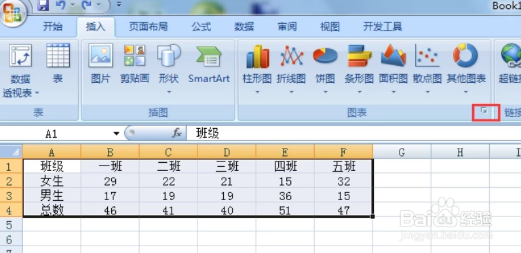The image size is (521, 253).
Task: Select cell containing 班级
Action: (x=52, y=166)
